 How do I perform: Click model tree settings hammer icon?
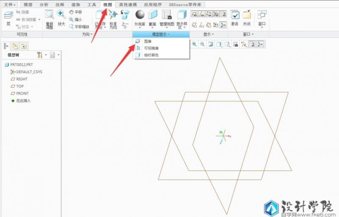click(39, 55)
